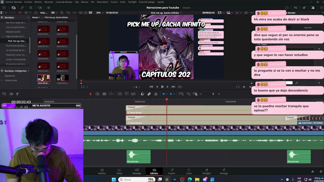Viewport: 324px width, 182px height.
Task: Switch to the Montaje page
Action: 137,172
